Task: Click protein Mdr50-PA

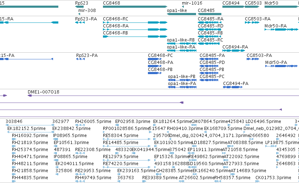Action: click(276, 63)
